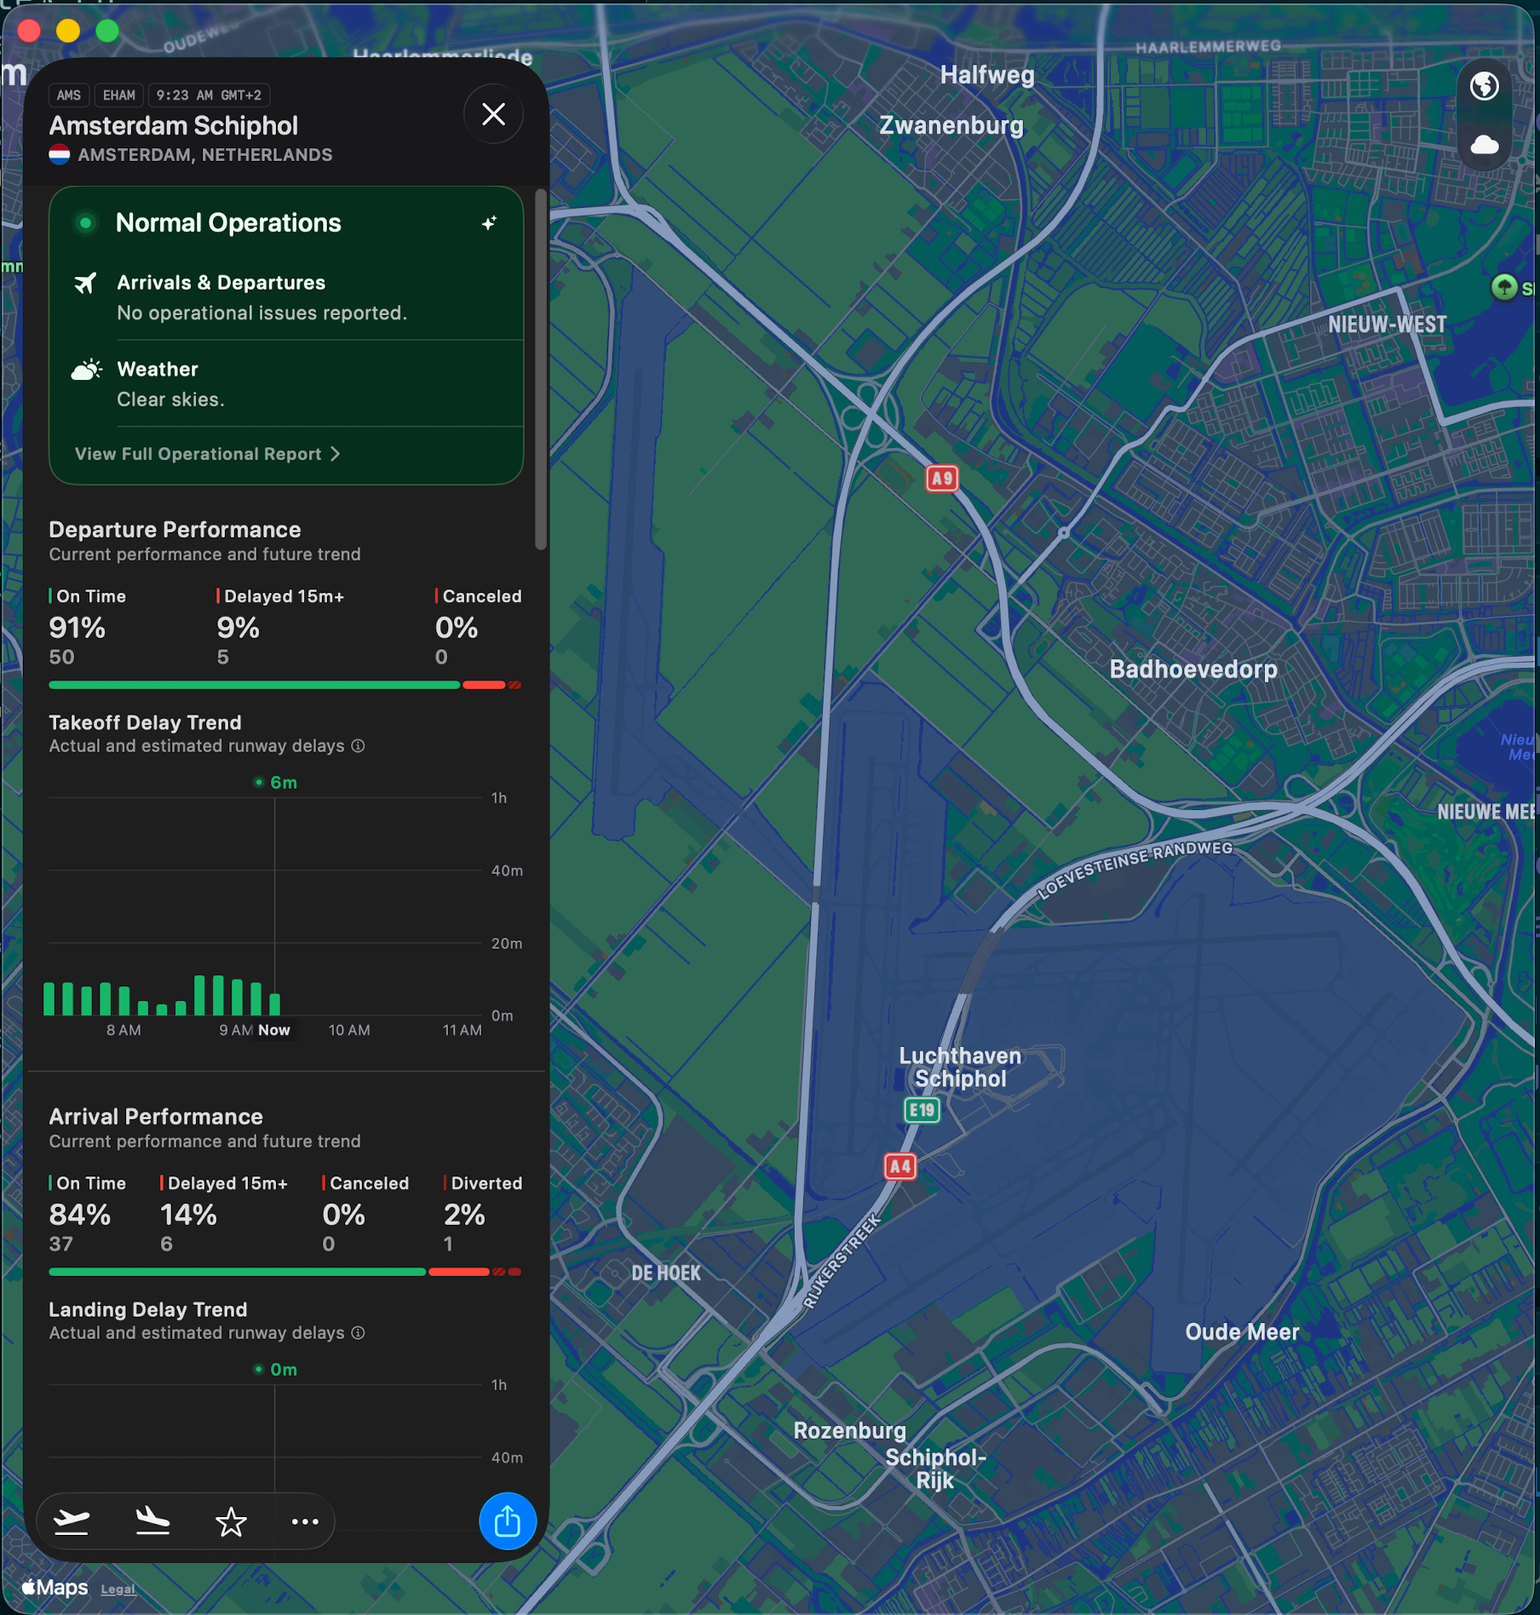Click the Apple Maps logo
Viewport: 1540px width, 1615px height.
tap(55, 1586)
